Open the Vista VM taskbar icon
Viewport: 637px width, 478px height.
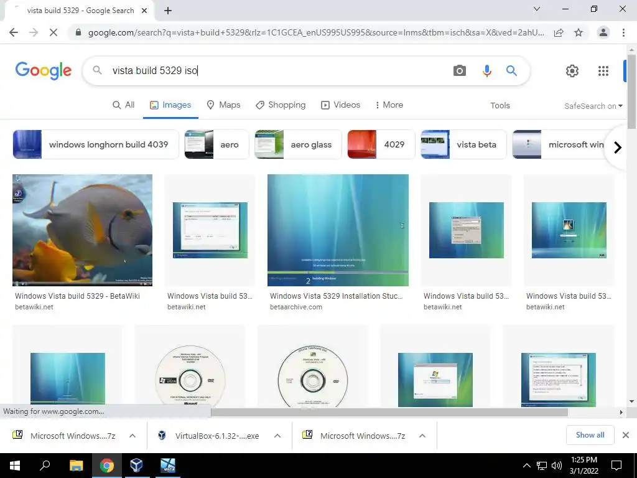point(167,466)
